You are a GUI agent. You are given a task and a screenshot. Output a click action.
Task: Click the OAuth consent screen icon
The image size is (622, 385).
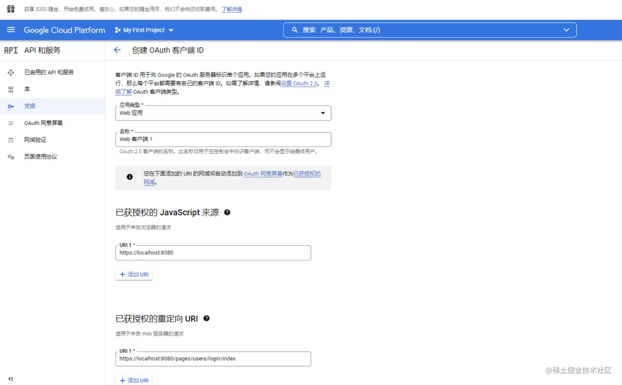11,123
